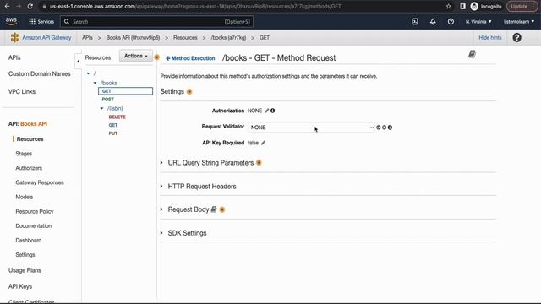Open API Keys in sidebar
The width and height of the screenshot is (541, 304).
pos(20,286)
